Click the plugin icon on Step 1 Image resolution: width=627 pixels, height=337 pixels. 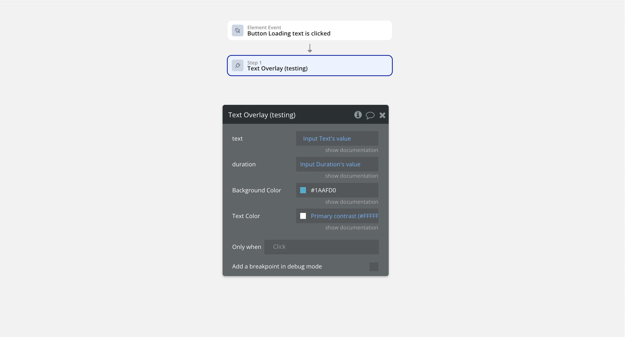tap(237, 66)
